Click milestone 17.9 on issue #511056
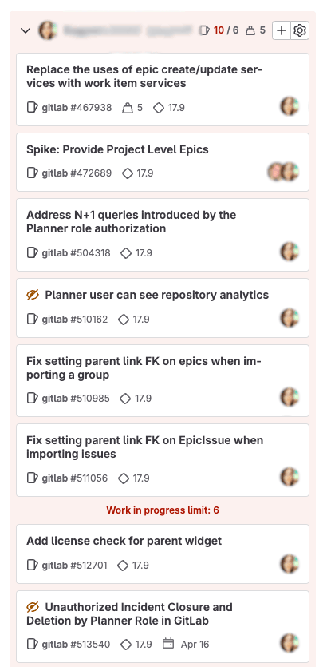This screenshot has width=323, height=667. pos(134,478)
